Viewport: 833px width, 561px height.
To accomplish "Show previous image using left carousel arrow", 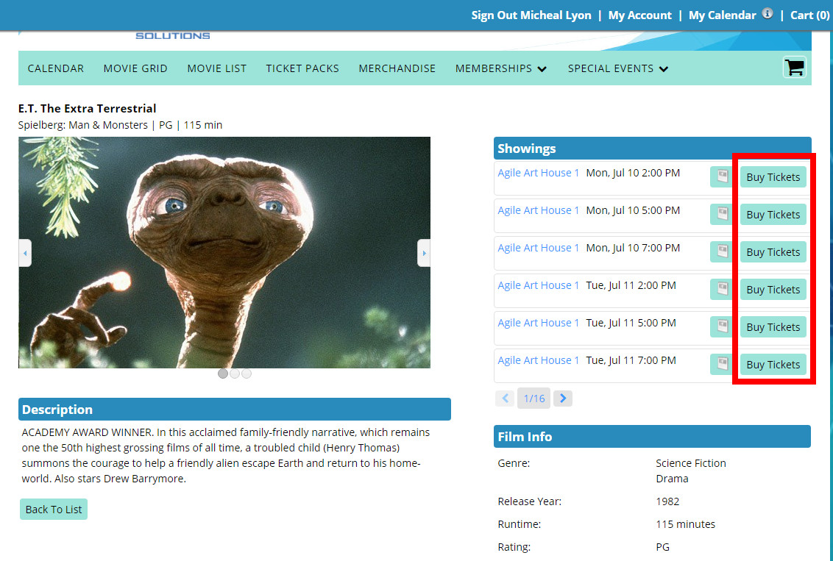I will [25, 253].
